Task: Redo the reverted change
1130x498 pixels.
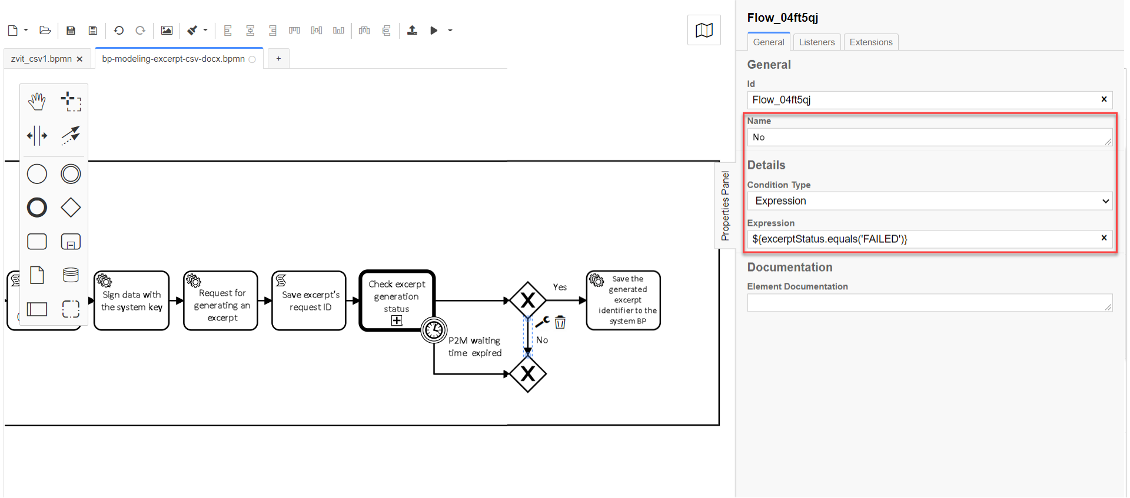Action: coord(140,31)
